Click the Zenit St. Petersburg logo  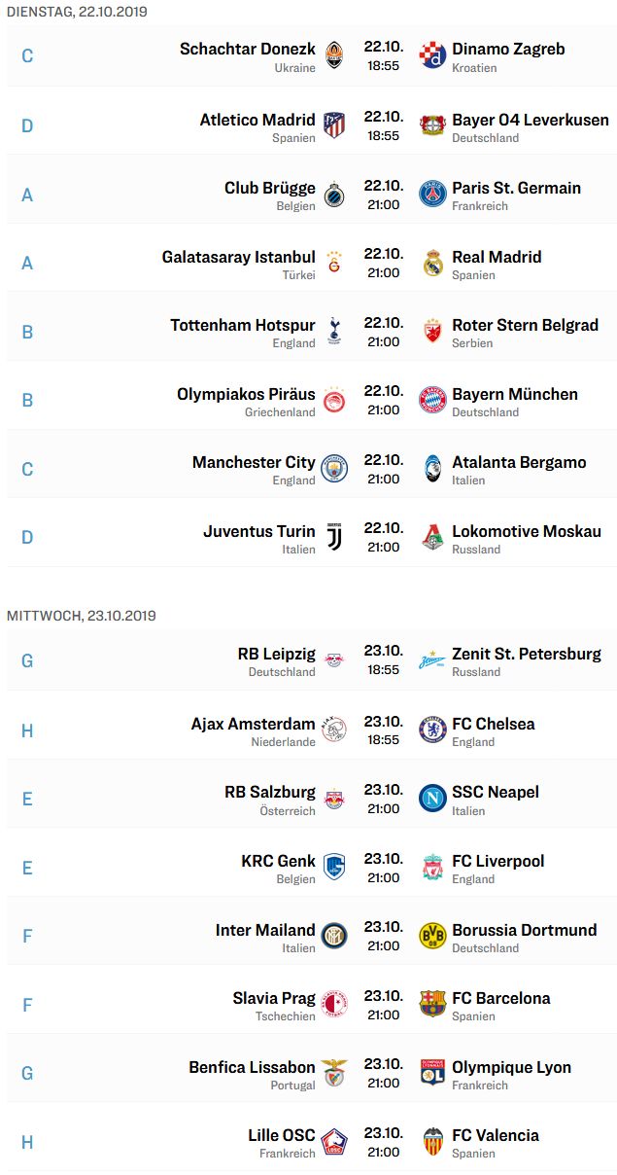(x=432, y=661)
